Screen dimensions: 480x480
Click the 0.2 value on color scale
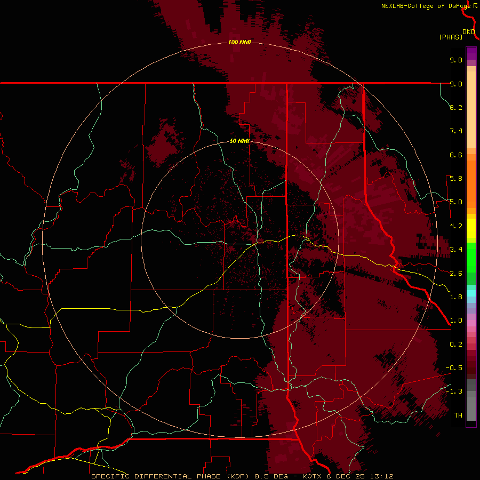[456, 345]
